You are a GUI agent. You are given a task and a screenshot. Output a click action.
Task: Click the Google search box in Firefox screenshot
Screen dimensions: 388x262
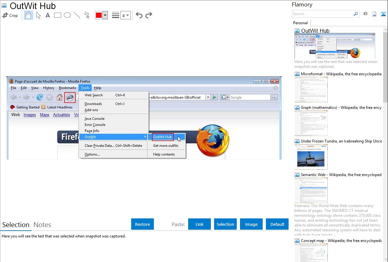click(x=250, y=97)
